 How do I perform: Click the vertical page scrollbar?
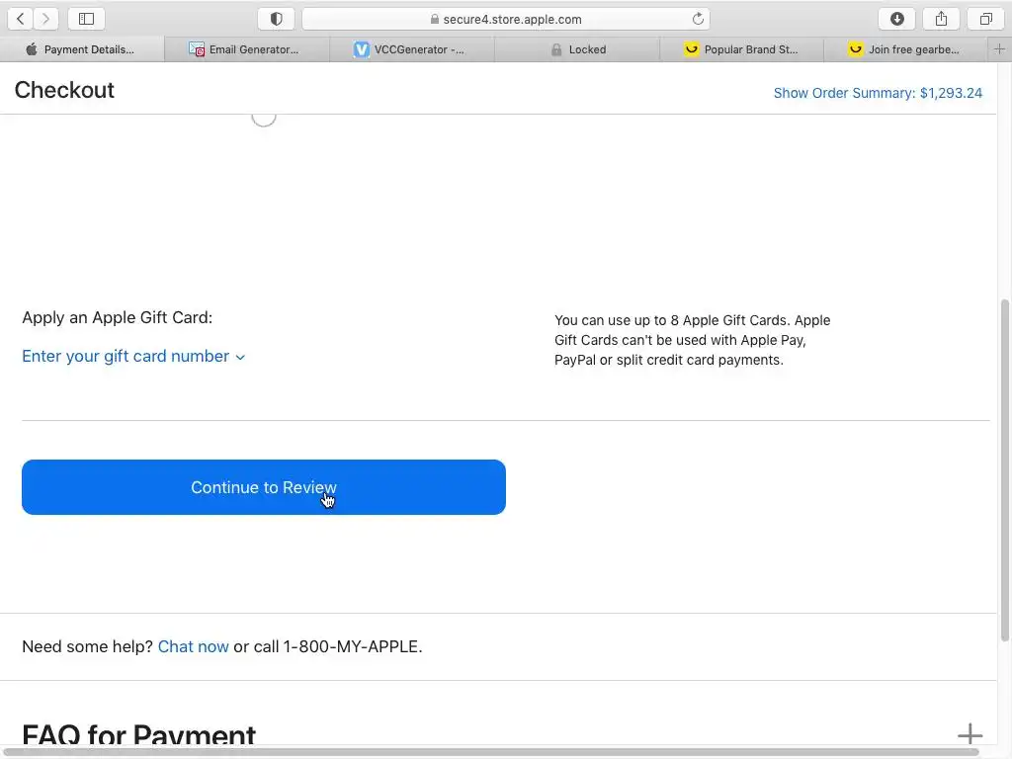pos(1004,469)
